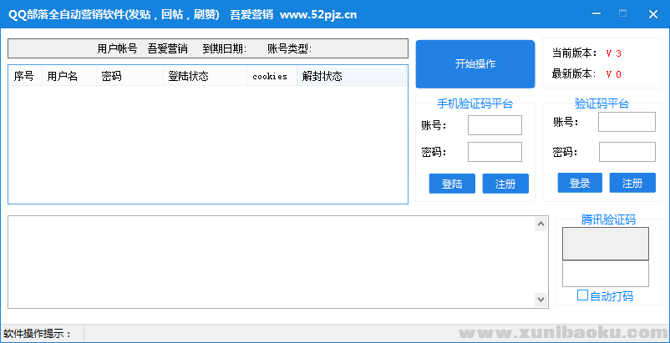Focus the 密码 field under 手机验证码平台
Image resolution: width=670 pixels, height=343 pixels.
[x=495, y=152]
